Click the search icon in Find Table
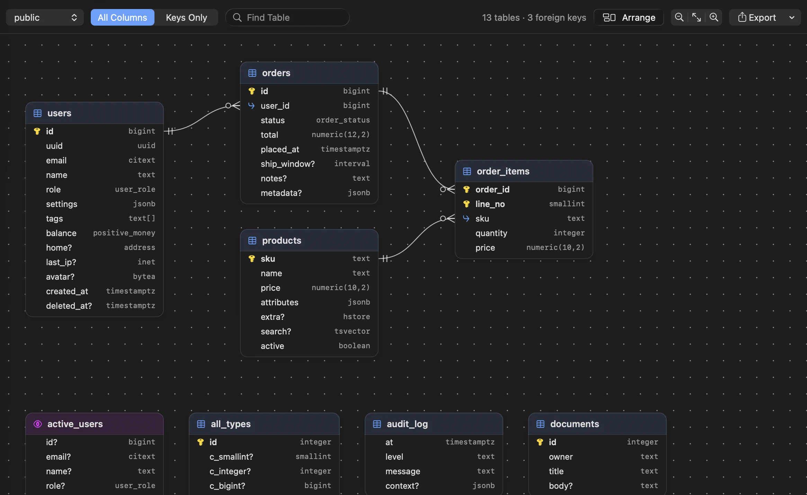807x495 pixels. 237,17
